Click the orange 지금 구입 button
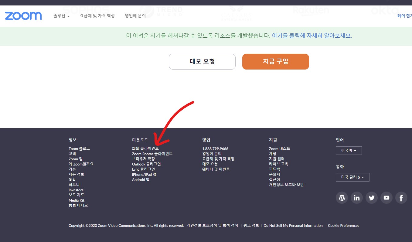Viewport: 412px width, 242px height. [276, 62]
